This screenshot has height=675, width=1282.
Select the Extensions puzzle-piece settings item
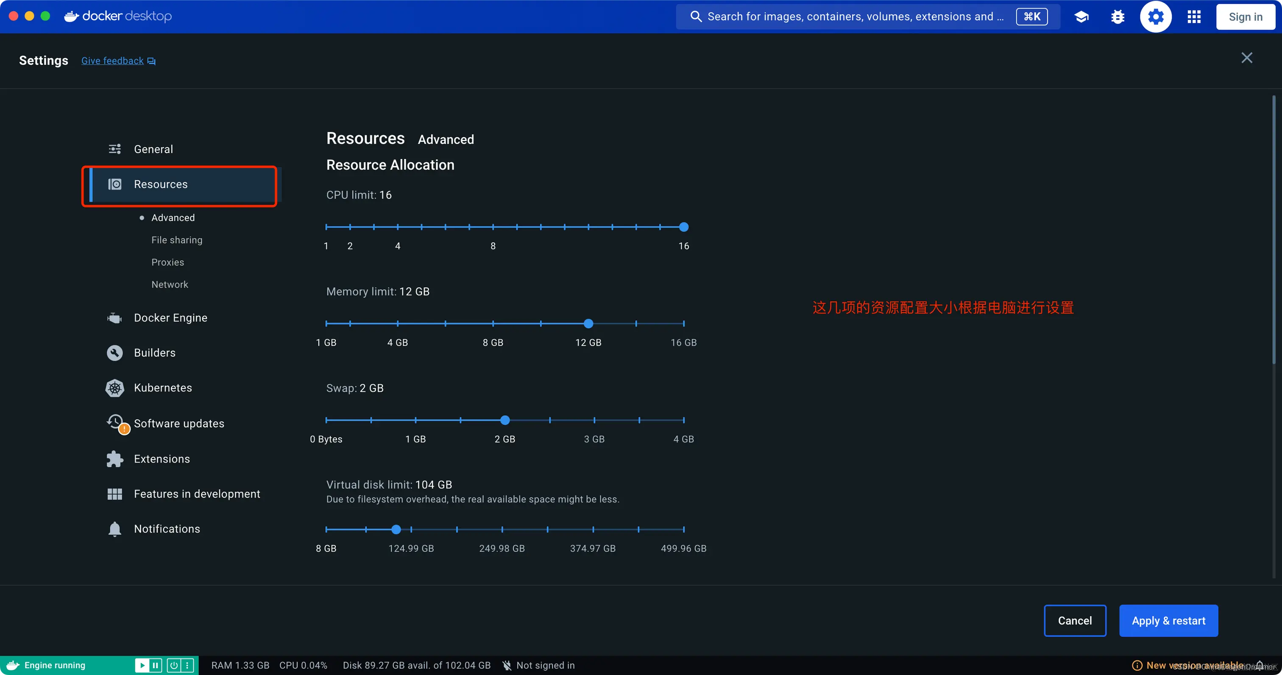coord(162,459)
